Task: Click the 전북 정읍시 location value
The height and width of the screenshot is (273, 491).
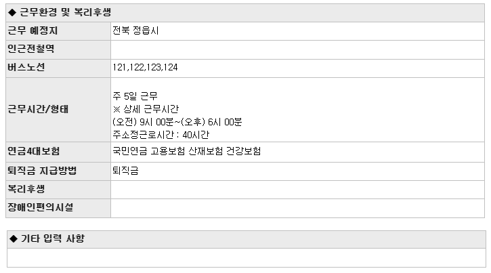Action: click(x=135, y=30)
